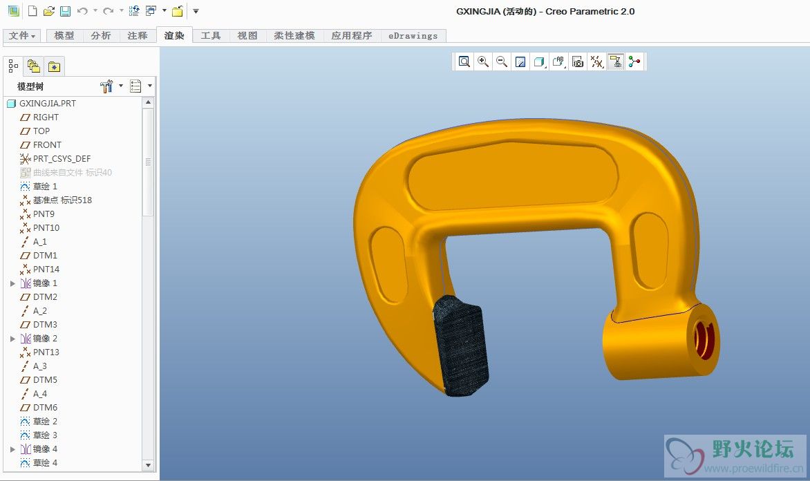Viewport: 810px width, 481px height.
Task: Open the Windows list dropdown arrow
Action: [x=164, y=10]
